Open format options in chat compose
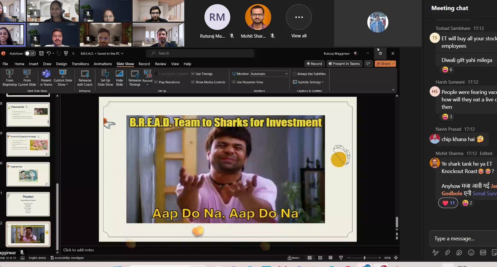This screenshot has height=267, width=497. (x=435, y=252)
